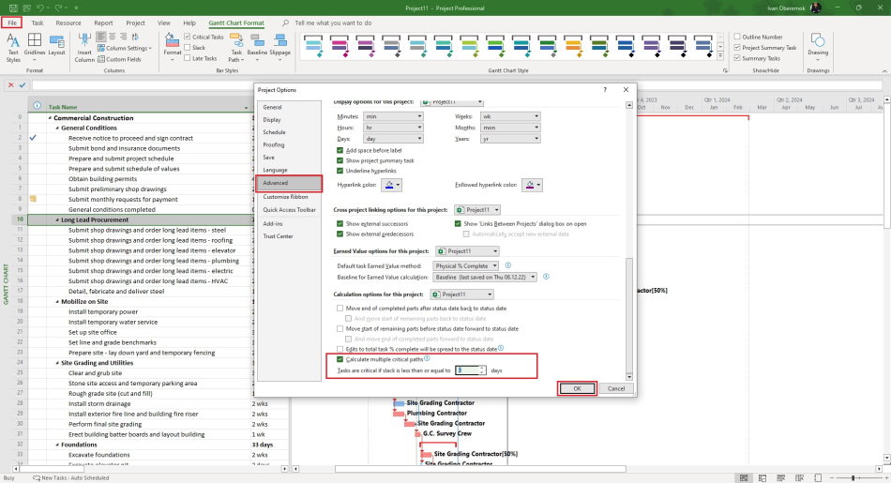Select Advanced in Project Options sidebar
This screenshot has width=891, height=483.
(289, 183)
